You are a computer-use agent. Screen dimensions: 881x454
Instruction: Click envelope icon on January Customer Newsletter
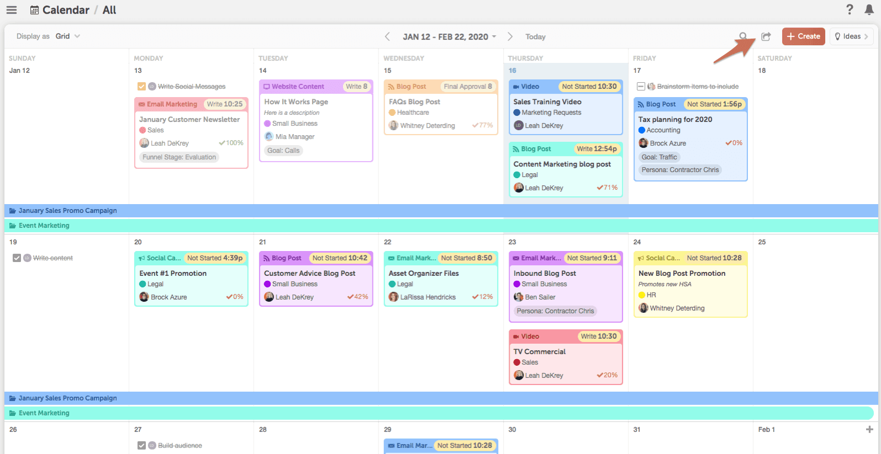(x=142, y=104)
